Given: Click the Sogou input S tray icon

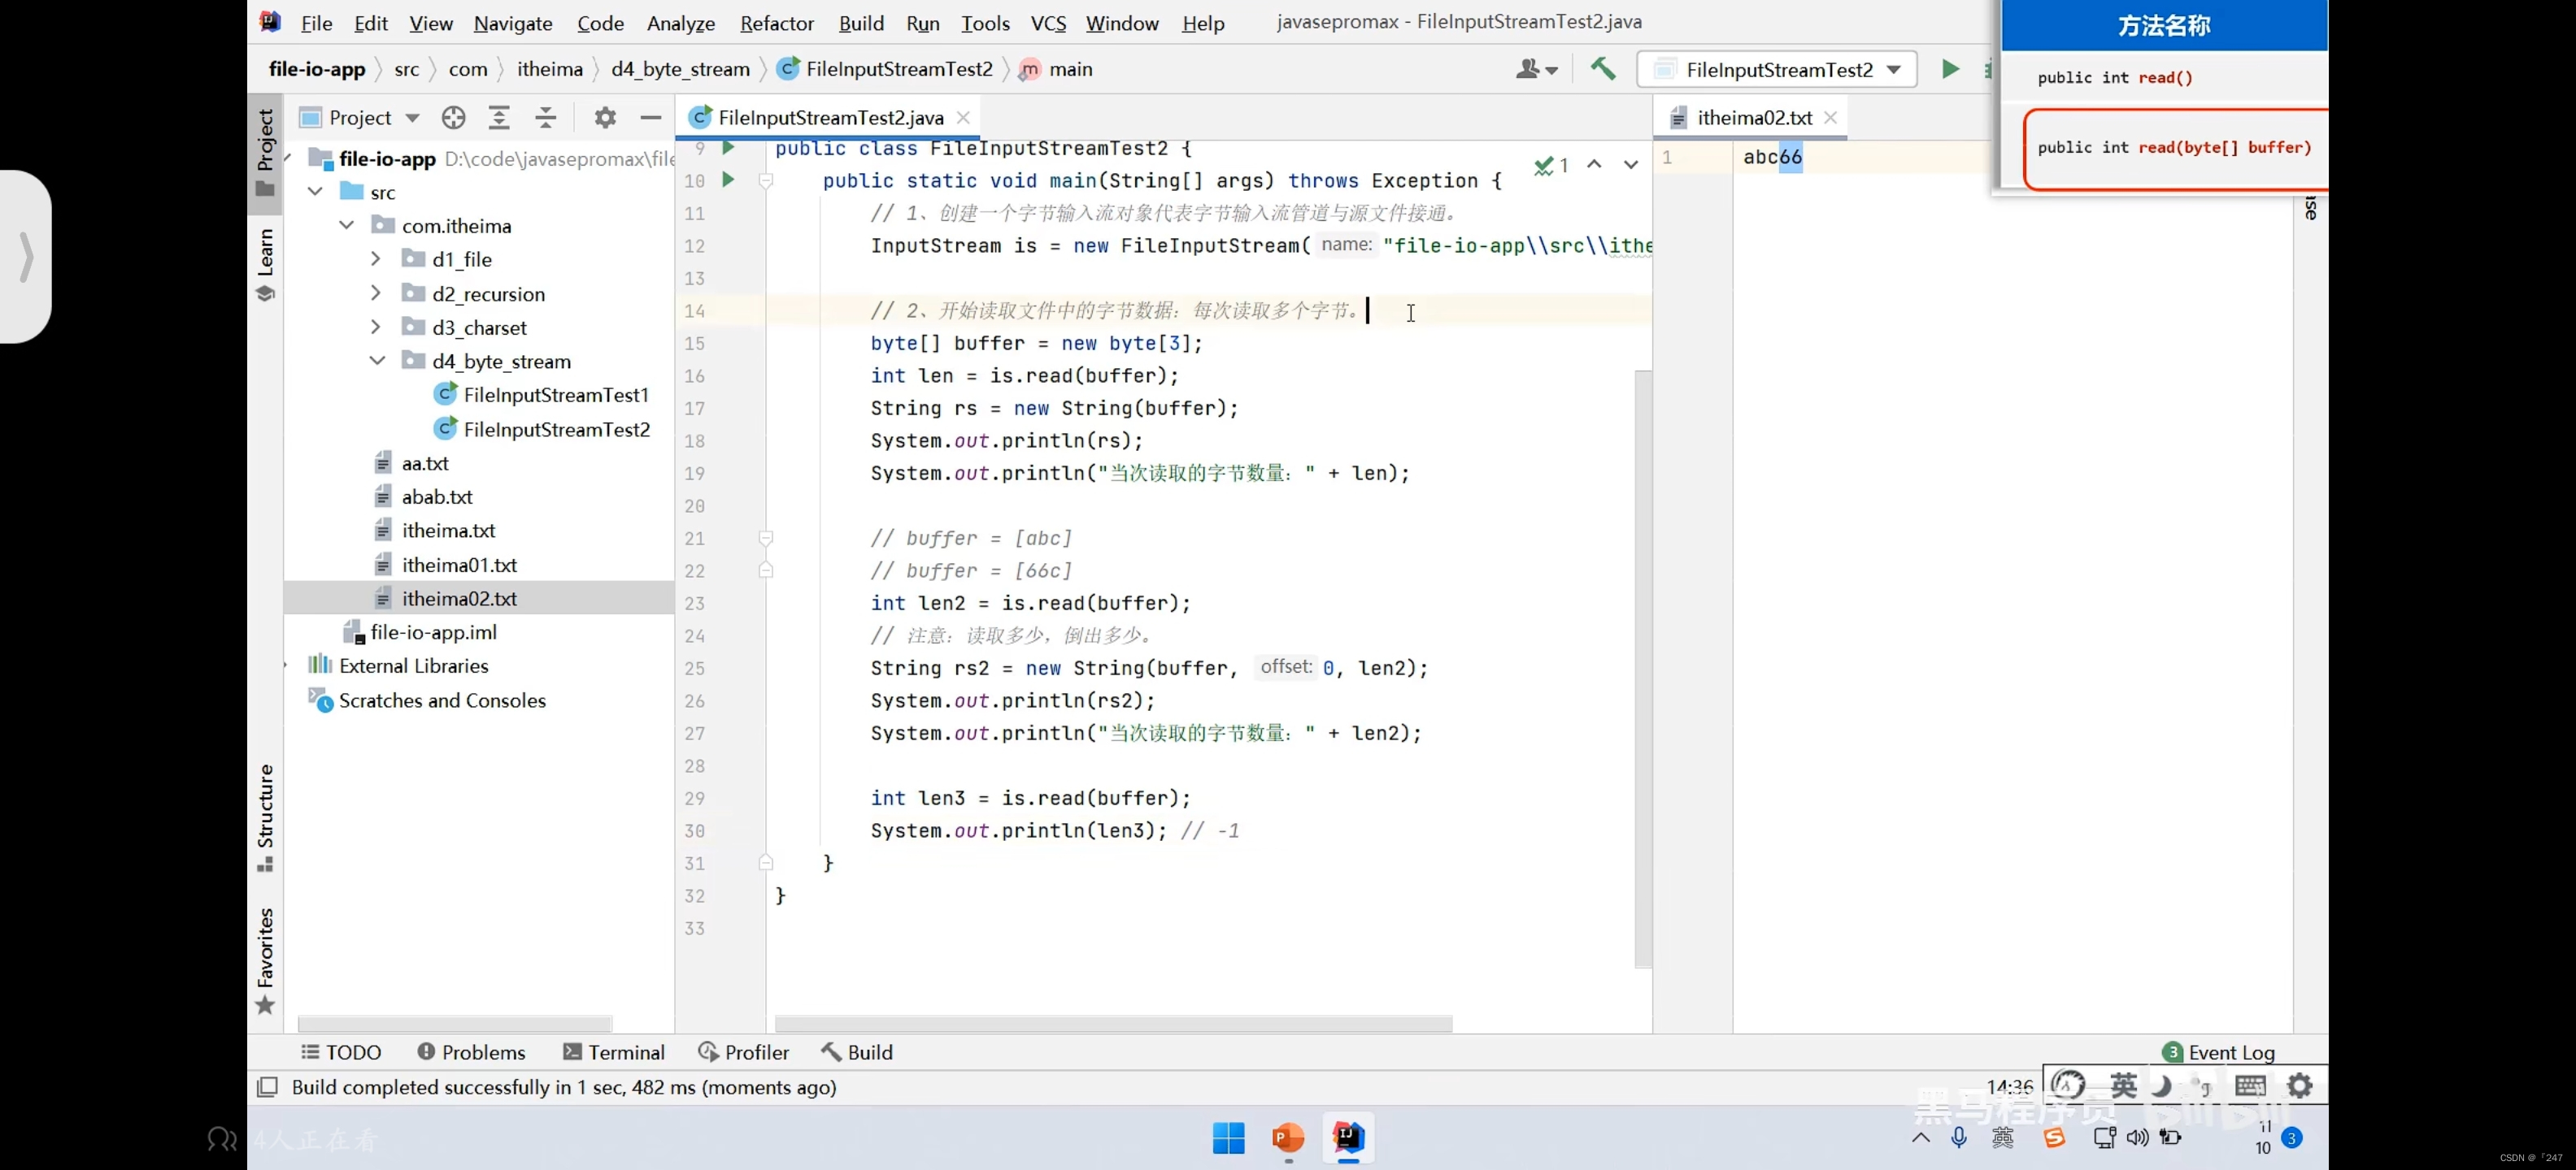Looking at the screenshot, I should click(2054, 1138).
